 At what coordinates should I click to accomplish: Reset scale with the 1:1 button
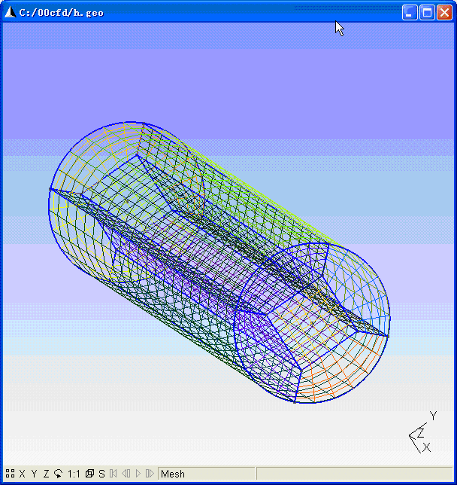click(74, 474)
